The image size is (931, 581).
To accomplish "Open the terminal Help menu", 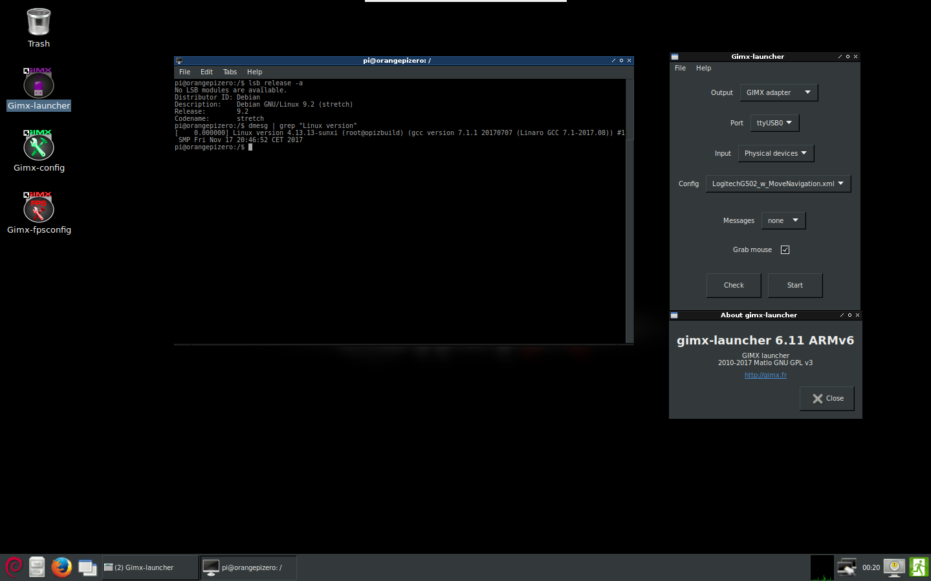I will (x=254, y=72).
